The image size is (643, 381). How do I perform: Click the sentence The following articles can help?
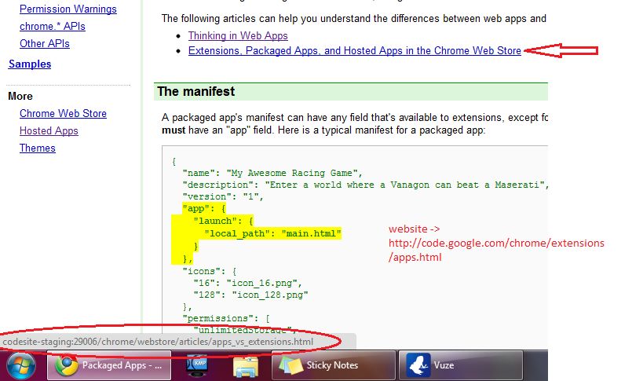[354, 18]
